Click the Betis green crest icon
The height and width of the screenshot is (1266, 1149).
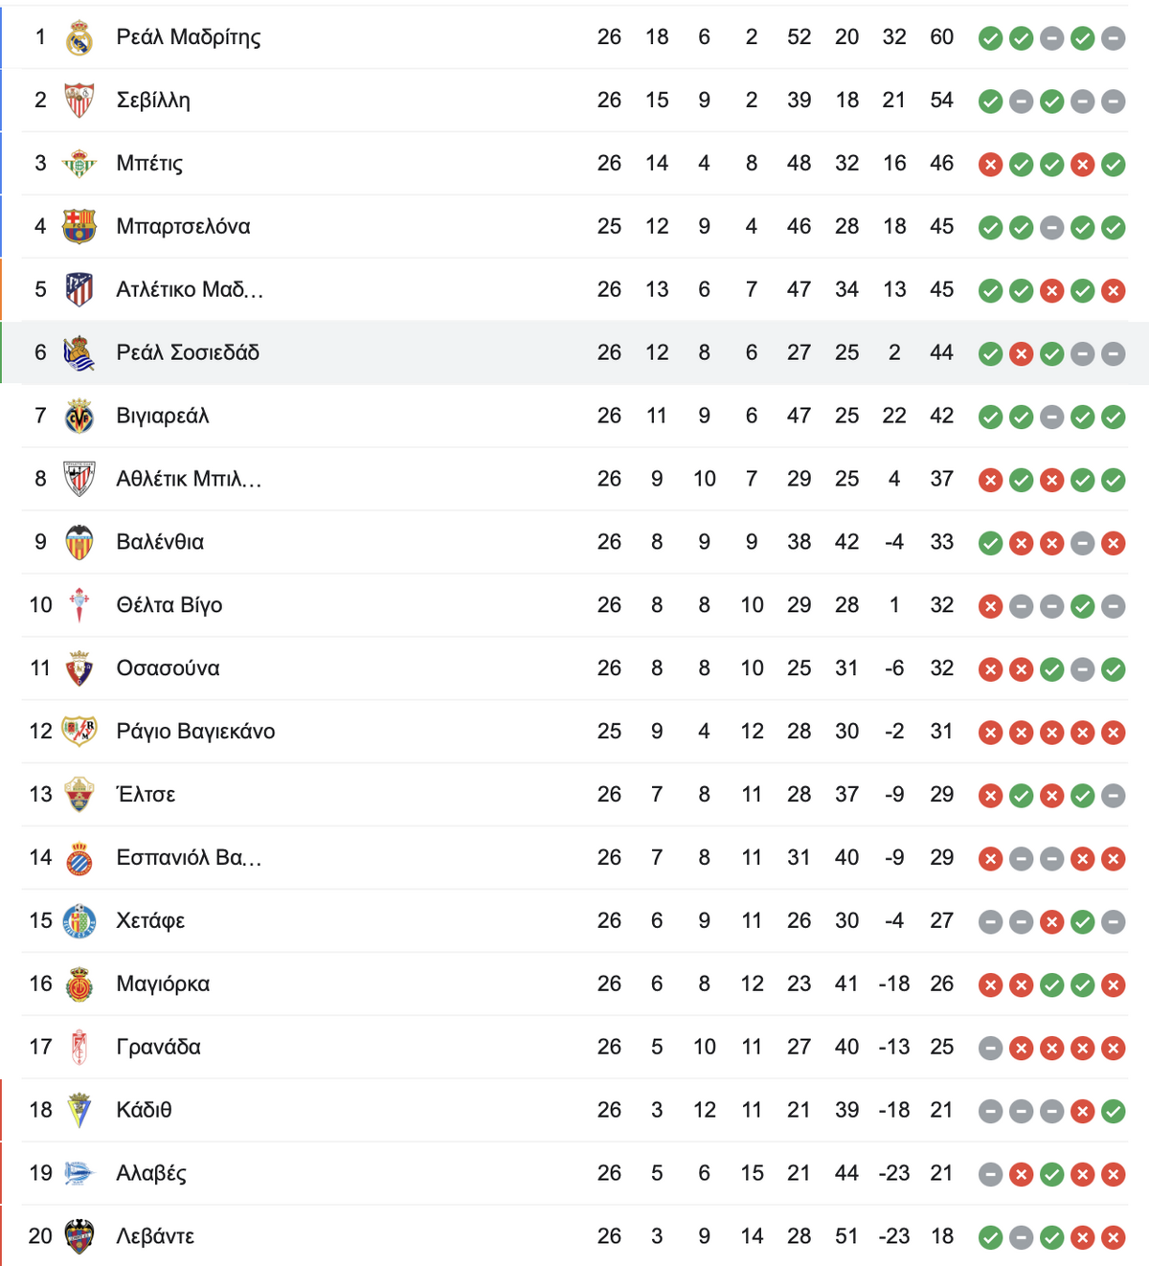pyautogui.click(x=79, y=164)
